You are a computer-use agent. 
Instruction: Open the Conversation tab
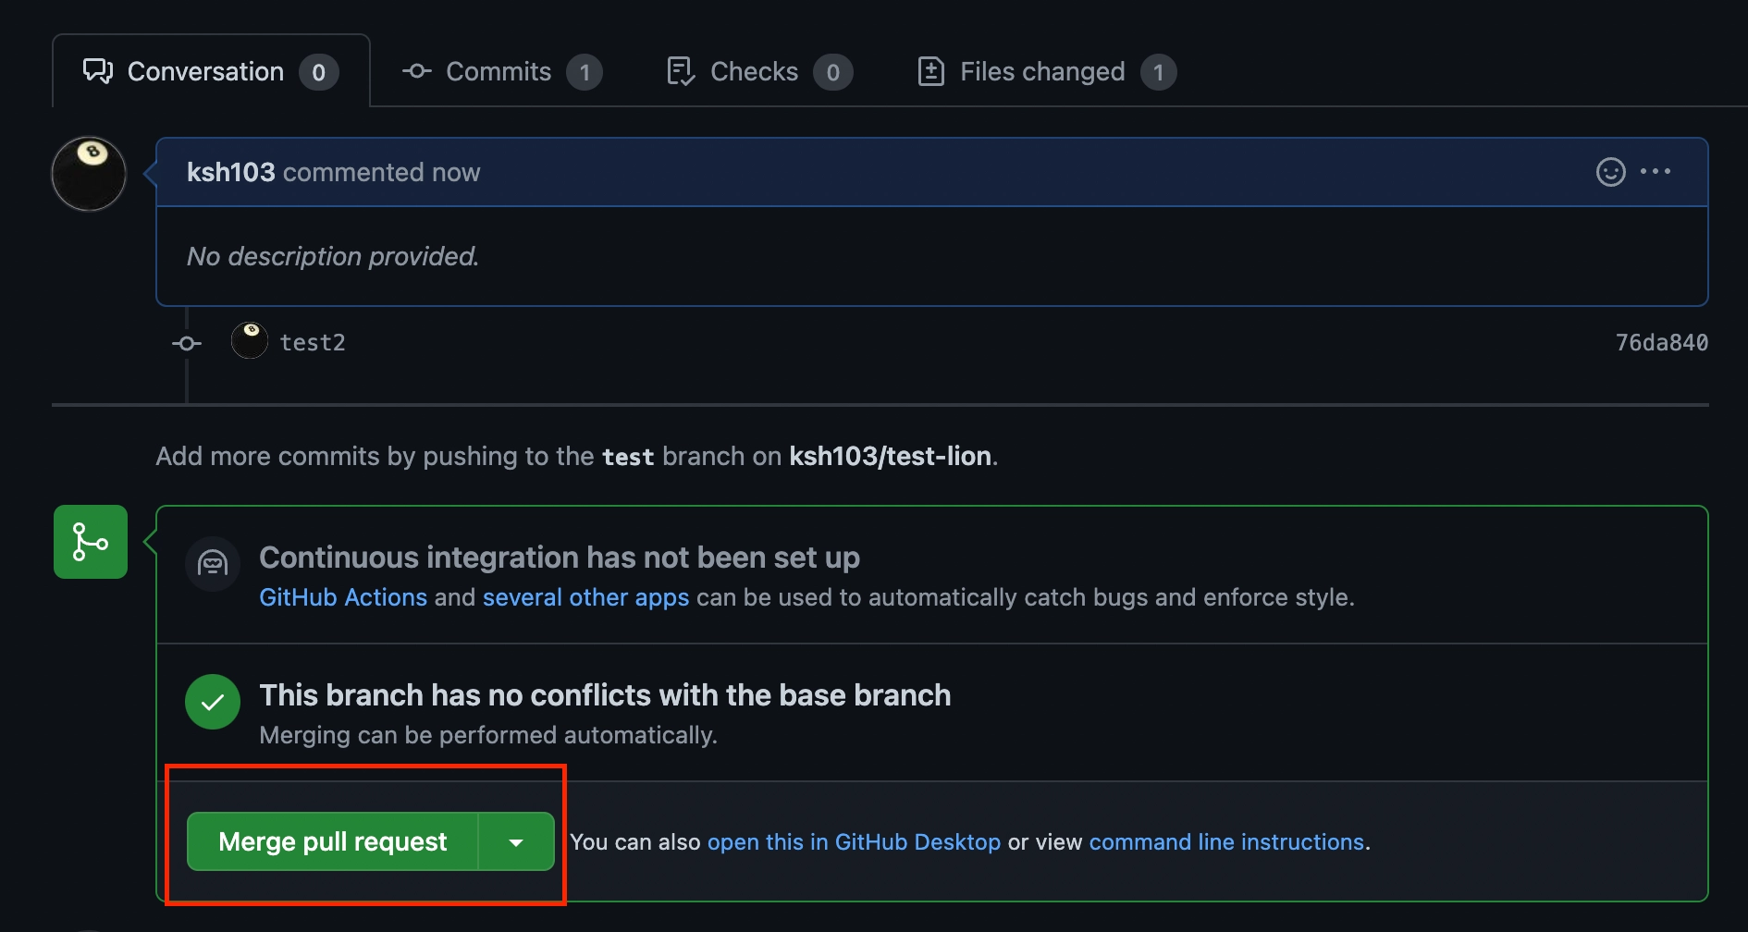point(211,71)
